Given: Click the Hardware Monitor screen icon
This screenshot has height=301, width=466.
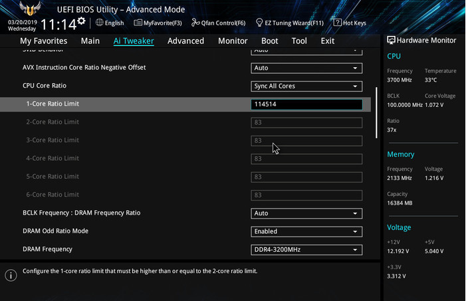Looking at the screenshot, I should click(x=391, y=40).
